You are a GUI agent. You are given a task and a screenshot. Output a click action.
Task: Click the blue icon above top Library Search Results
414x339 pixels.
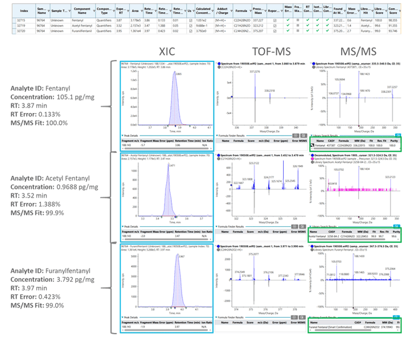398,135
